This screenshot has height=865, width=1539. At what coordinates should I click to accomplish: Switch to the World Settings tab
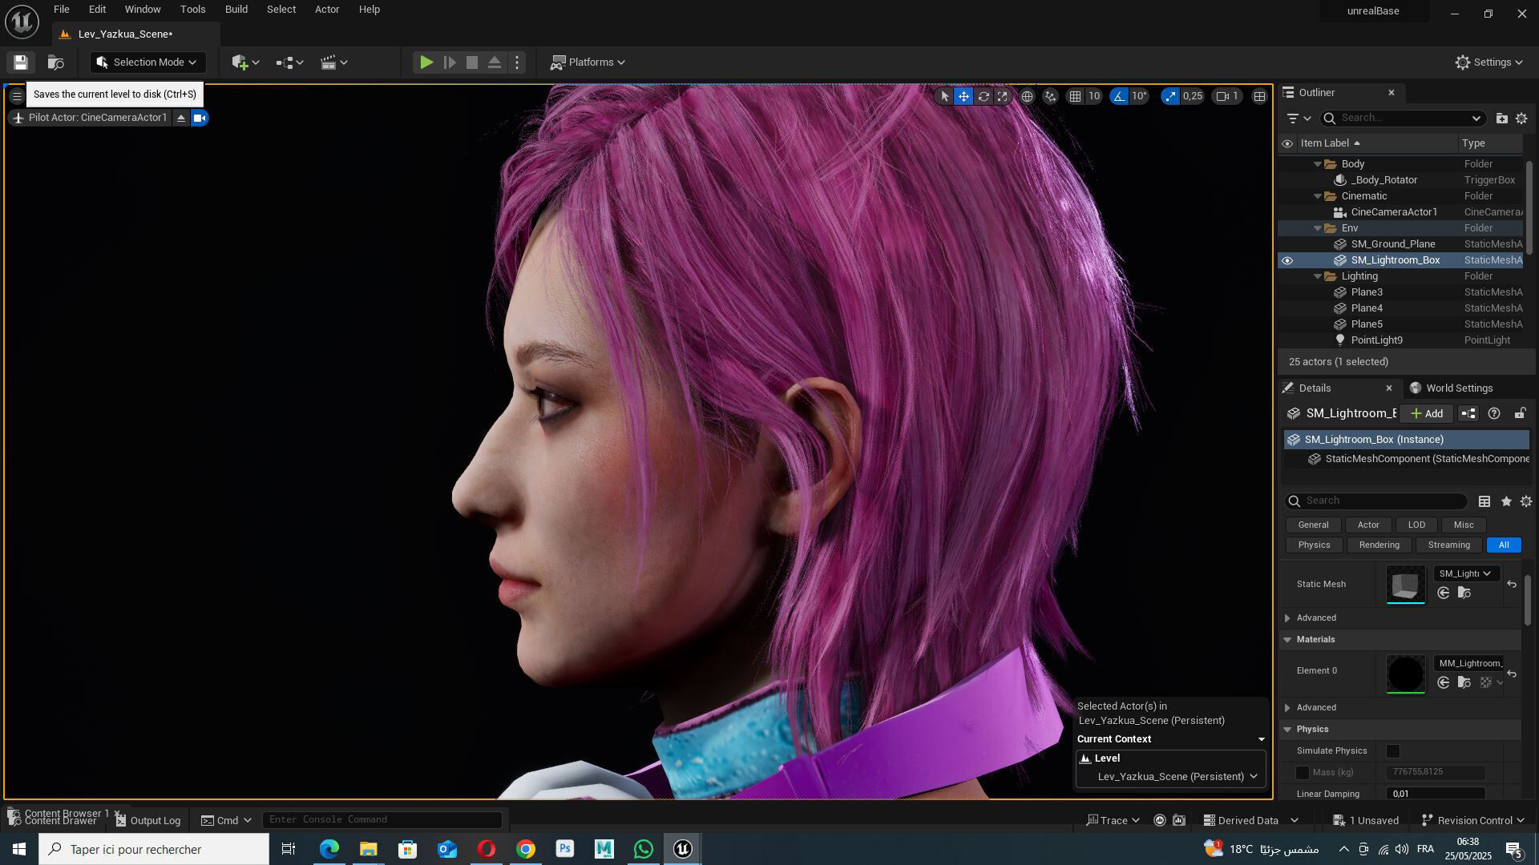coord(1451,388)
